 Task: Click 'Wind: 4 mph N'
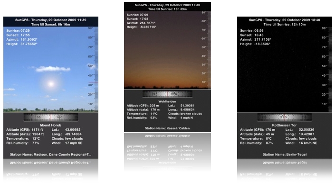coord(181,118)
